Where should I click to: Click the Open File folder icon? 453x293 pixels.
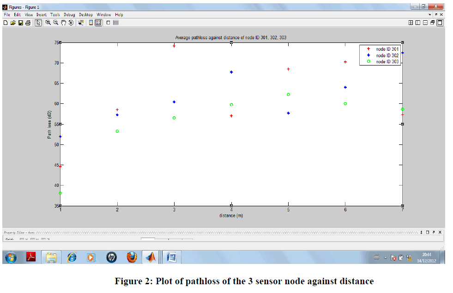point(13,22)
